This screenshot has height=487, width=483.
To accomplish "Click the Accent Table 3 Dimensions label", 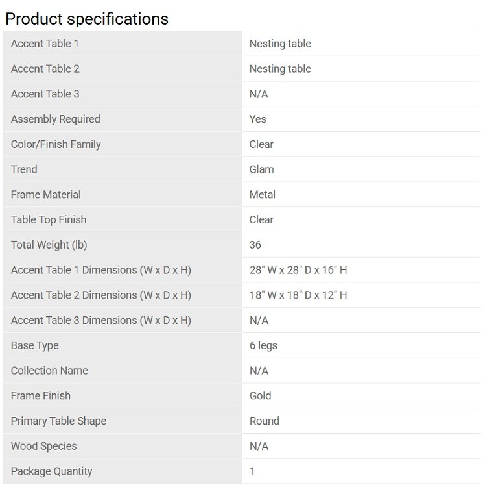I will click(101, 320).
